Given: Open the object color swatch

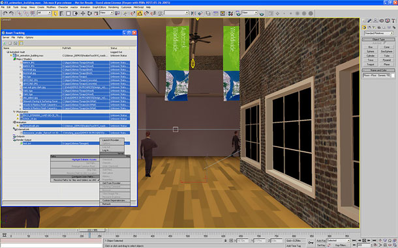Looking at the screenshot, I should pos(393,76).
